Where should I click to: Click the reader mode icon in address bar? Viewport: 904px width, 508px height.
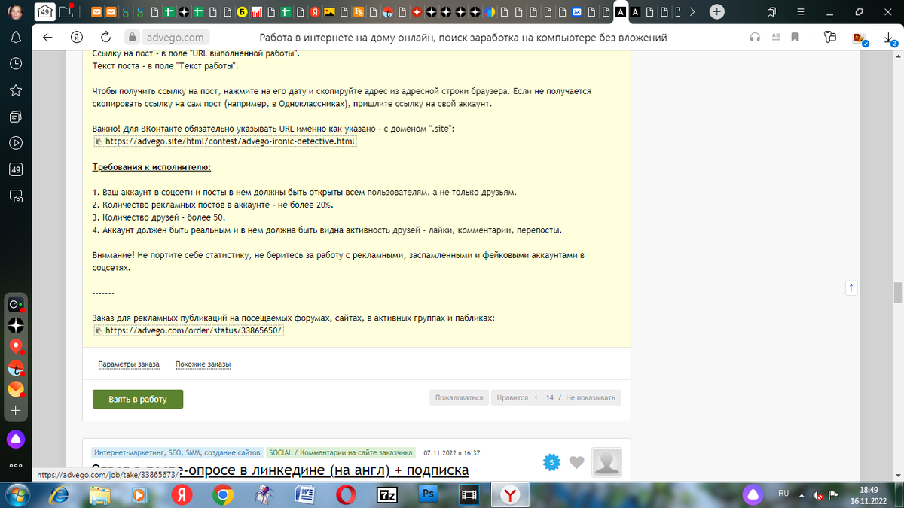pos(774,38)
